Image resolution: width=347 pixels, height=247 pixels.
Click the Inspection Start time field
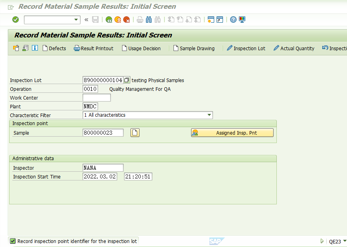pos(138,176)
